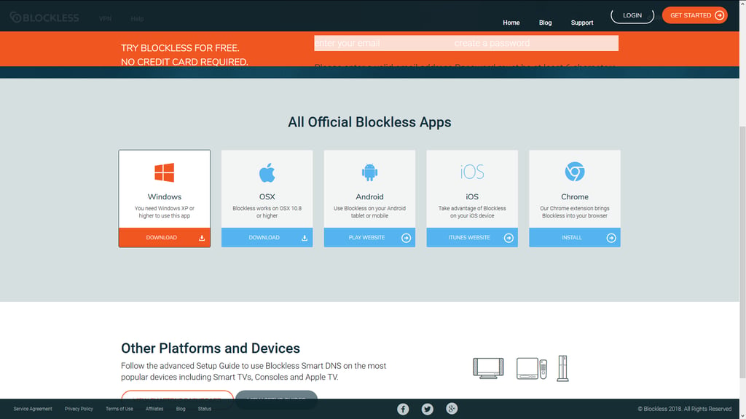Image resolution: width=746 pixels, height=419 pixels.
Task: Click the Other Platforms and Devices heading
Action: [x=211, y=348]
